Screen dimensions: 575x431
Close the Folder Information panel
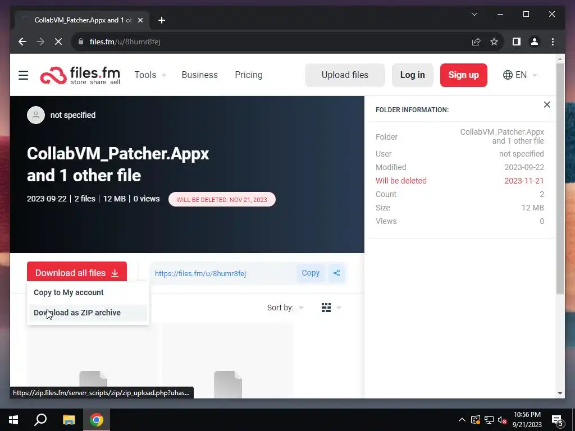tap(547, 105)
